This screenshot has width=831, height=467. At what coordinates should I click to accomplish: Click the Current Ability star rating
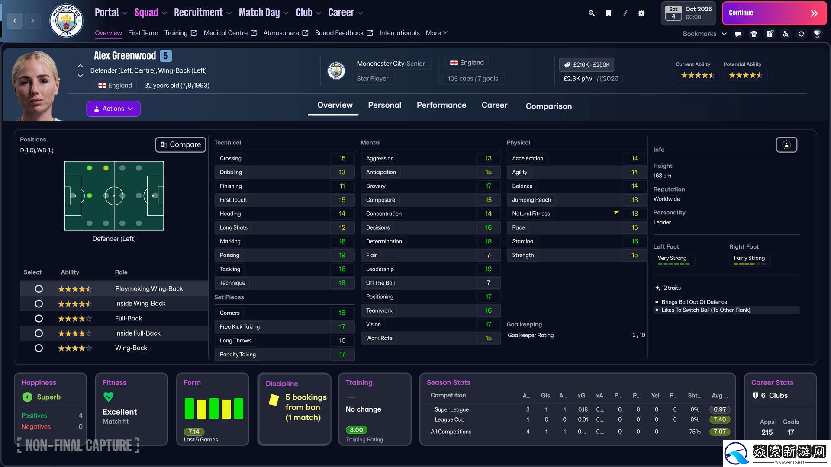coord(697,75)
